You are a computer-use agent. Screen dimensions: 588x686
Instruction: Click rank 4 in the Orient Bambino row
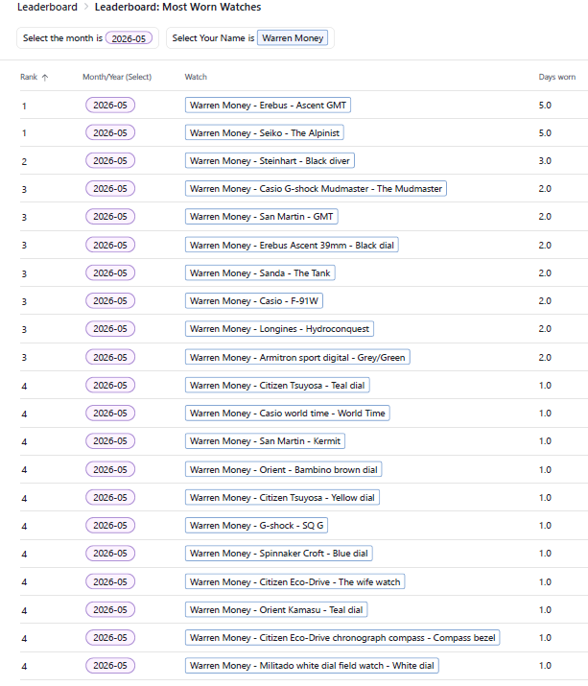pos(24,470)
